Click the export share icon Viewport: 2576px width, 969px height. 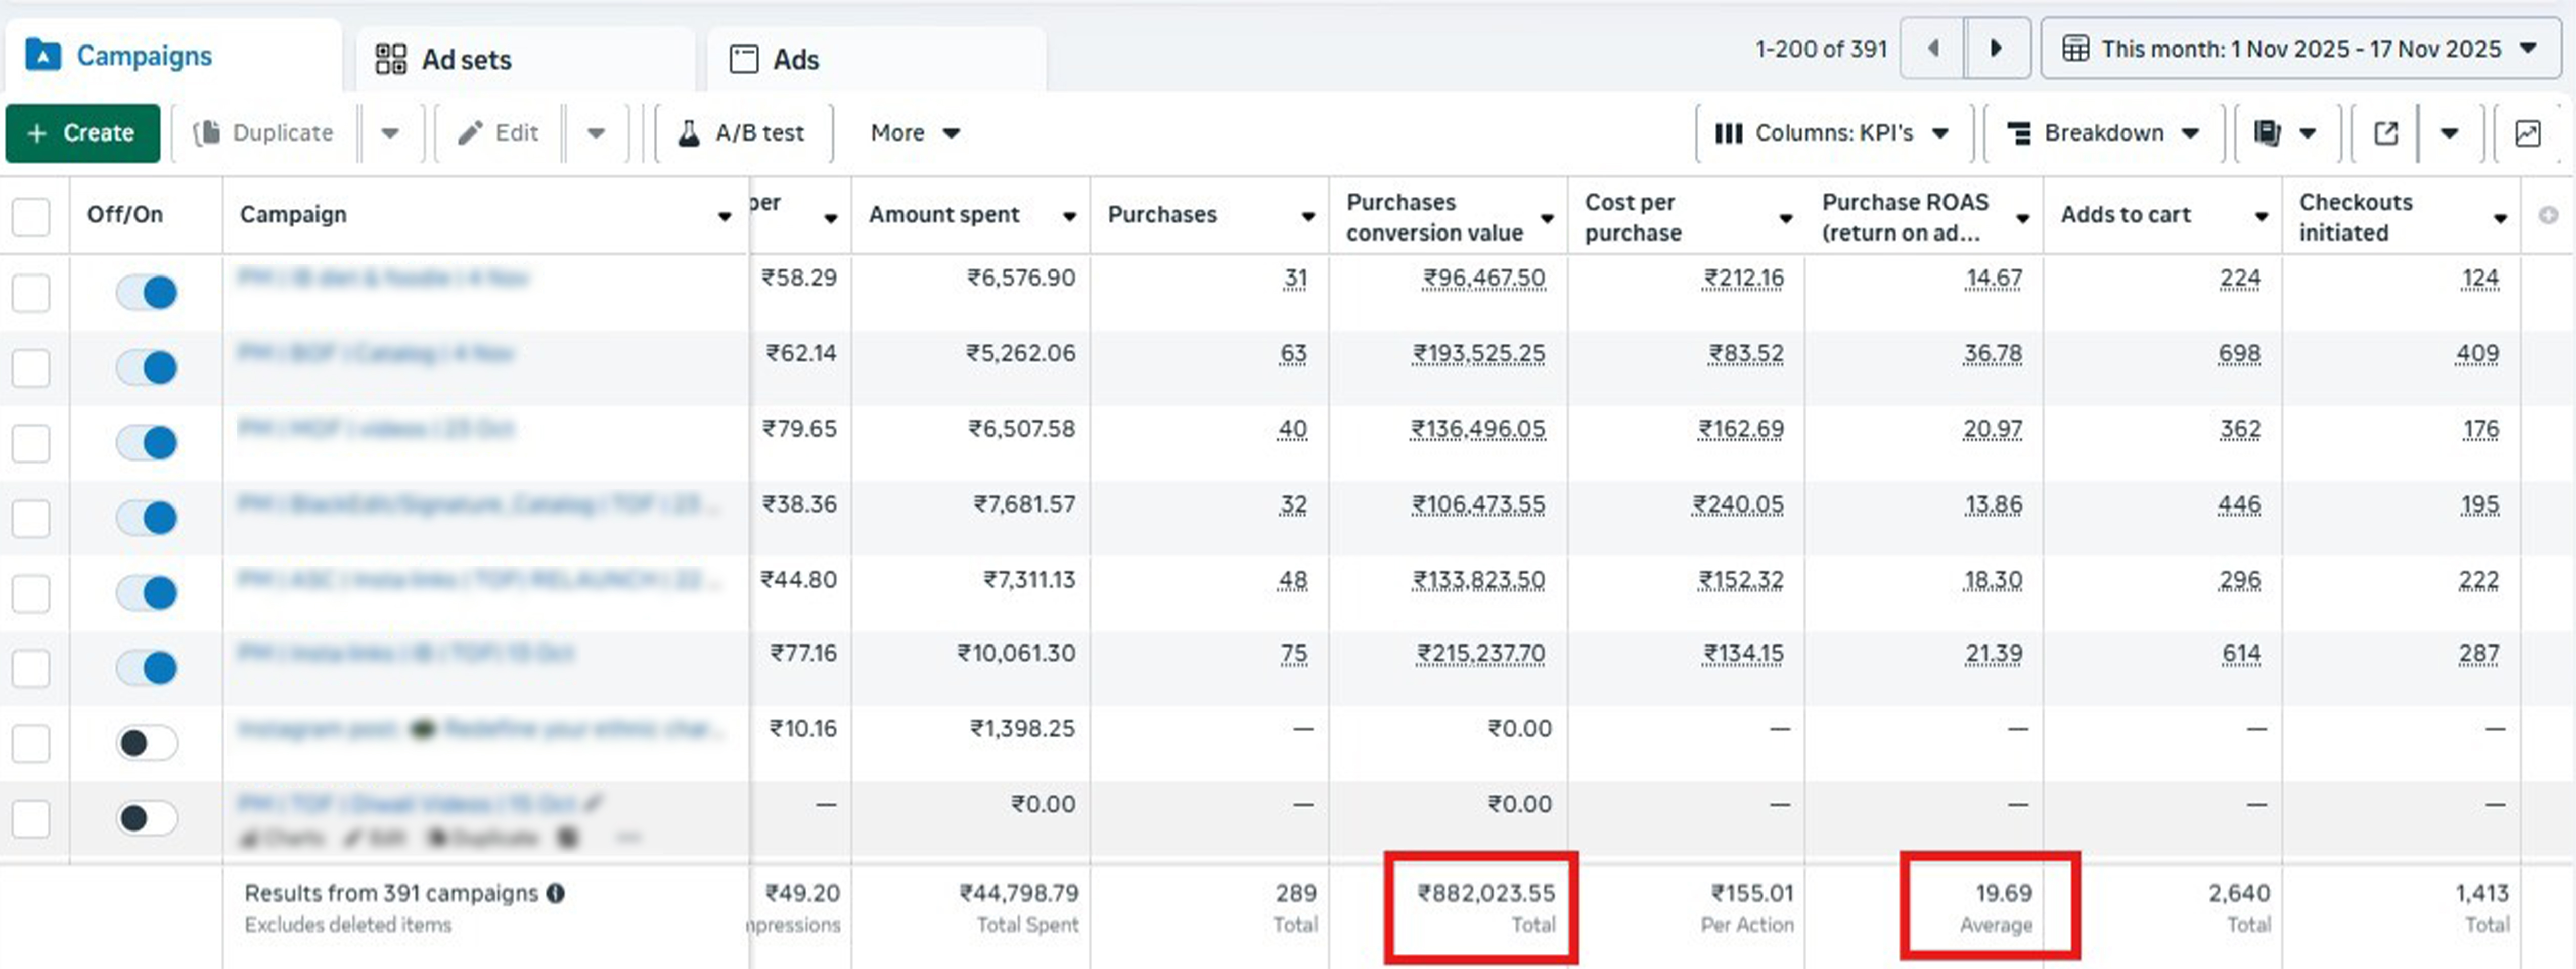[x=2386, y=133]
